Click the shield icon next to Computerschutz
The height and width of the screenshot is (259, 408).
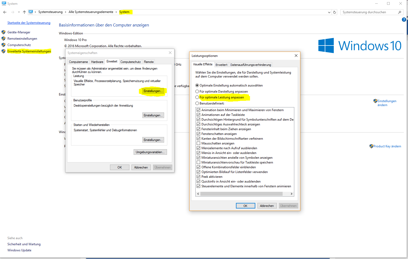pyautogui.click(x=3, y=45)
